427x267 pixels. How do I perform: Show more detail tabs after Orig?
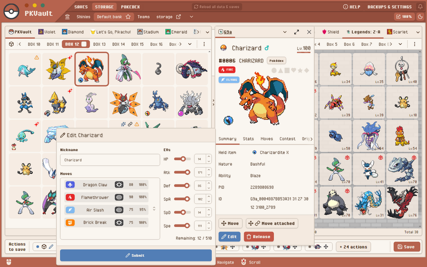312,139
